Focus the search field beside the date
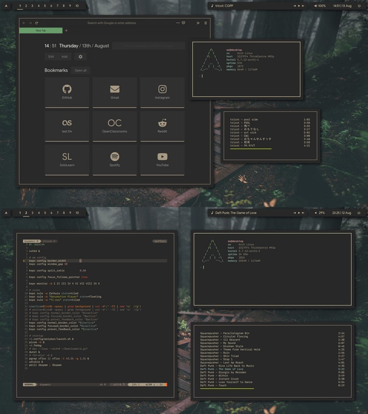 click(x=148, y=46)
